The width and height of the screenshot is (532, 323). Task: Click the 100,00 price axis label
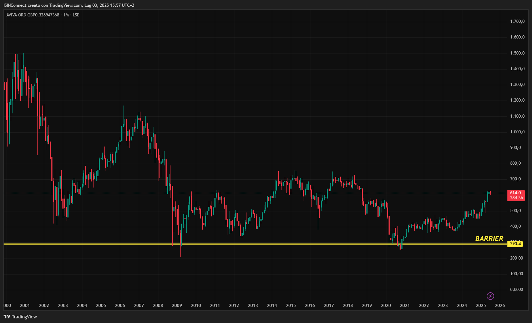click(517, 274)
